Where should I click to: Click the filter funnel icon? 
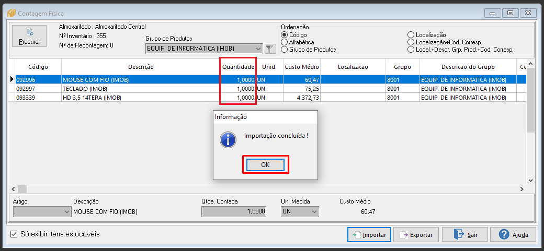[x=270, y=49]
